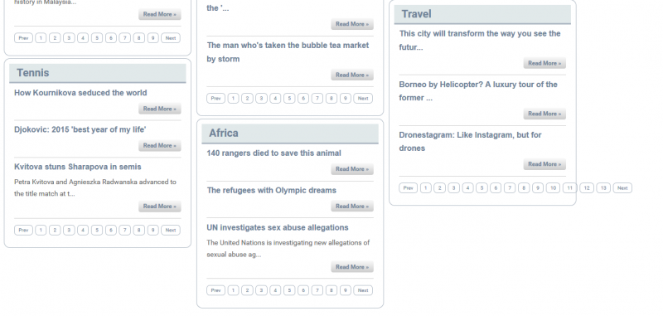Open Djokovic 2015 best year headline
The image size is (663, 316).
80,129
